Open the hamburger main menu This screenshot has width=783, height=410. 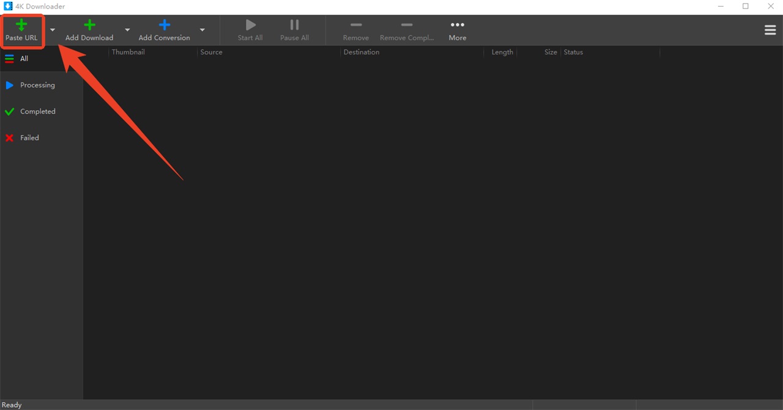tap(770, 30)
